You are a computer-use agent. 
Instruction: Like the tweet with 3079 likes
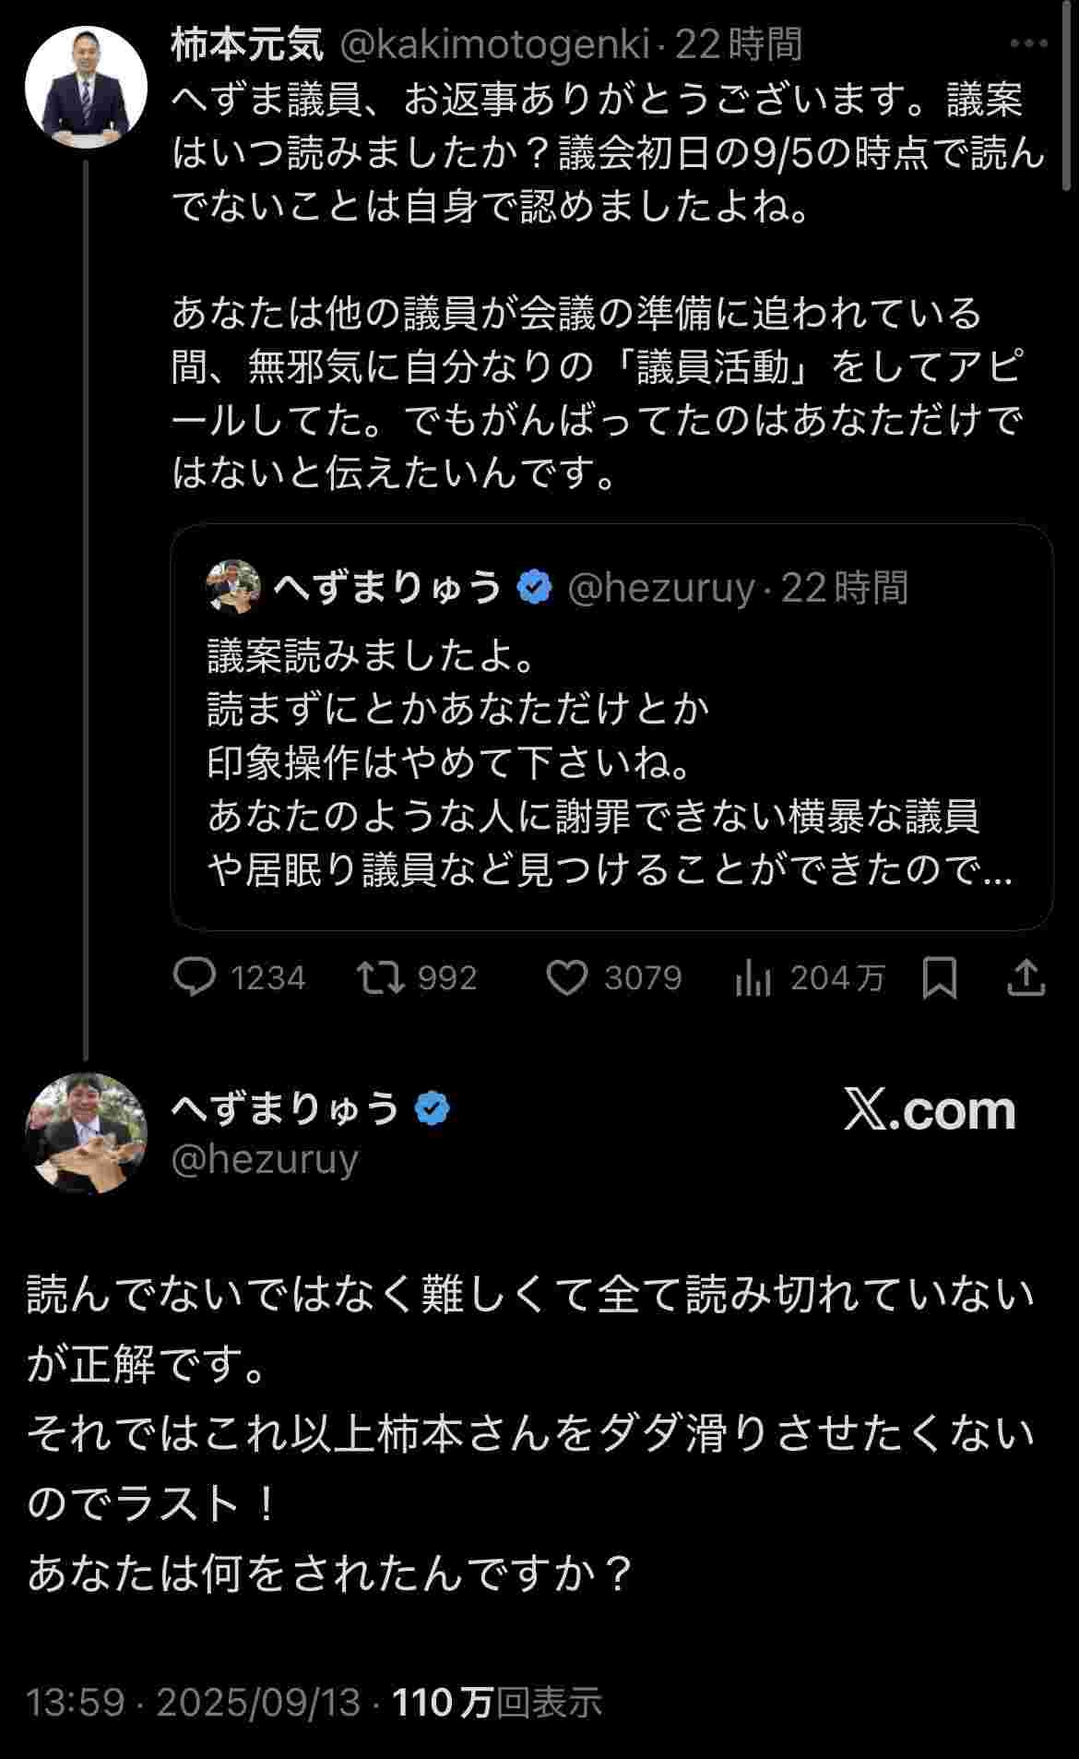point(567,977)
